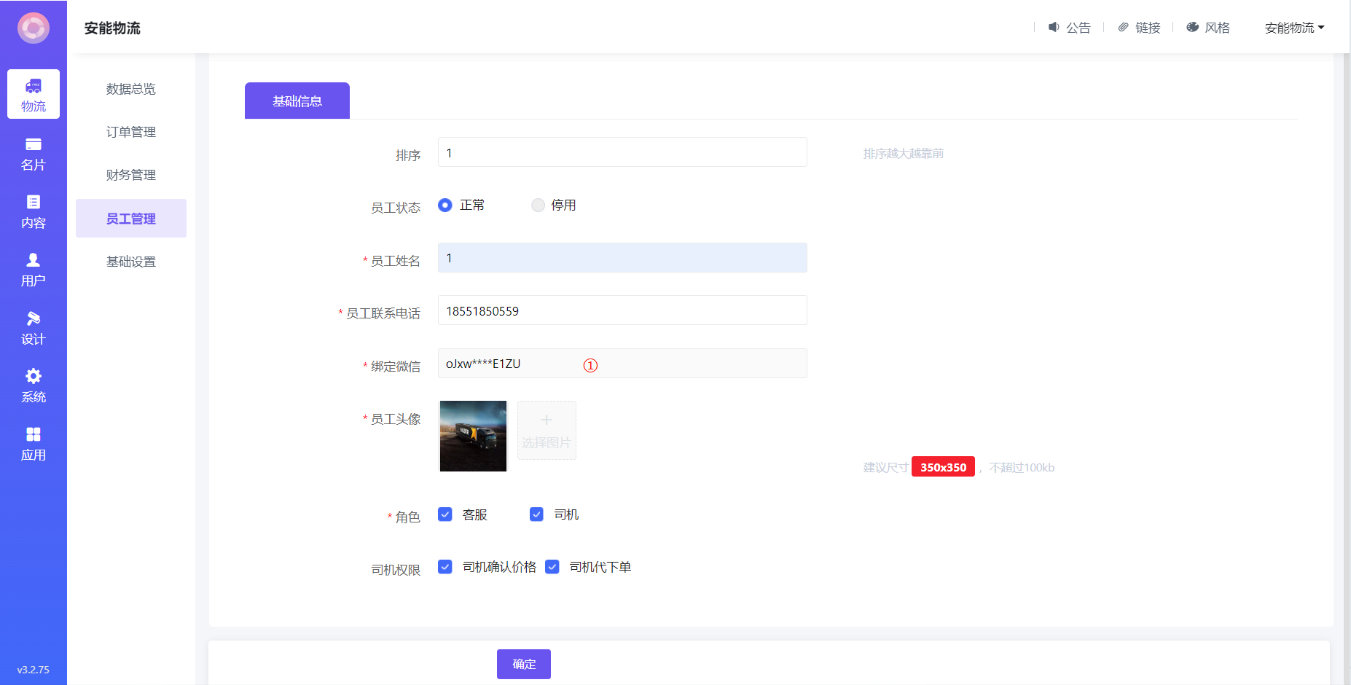Open 订单管理 in the side menu
1351x685 pixels.
(131, 132)
